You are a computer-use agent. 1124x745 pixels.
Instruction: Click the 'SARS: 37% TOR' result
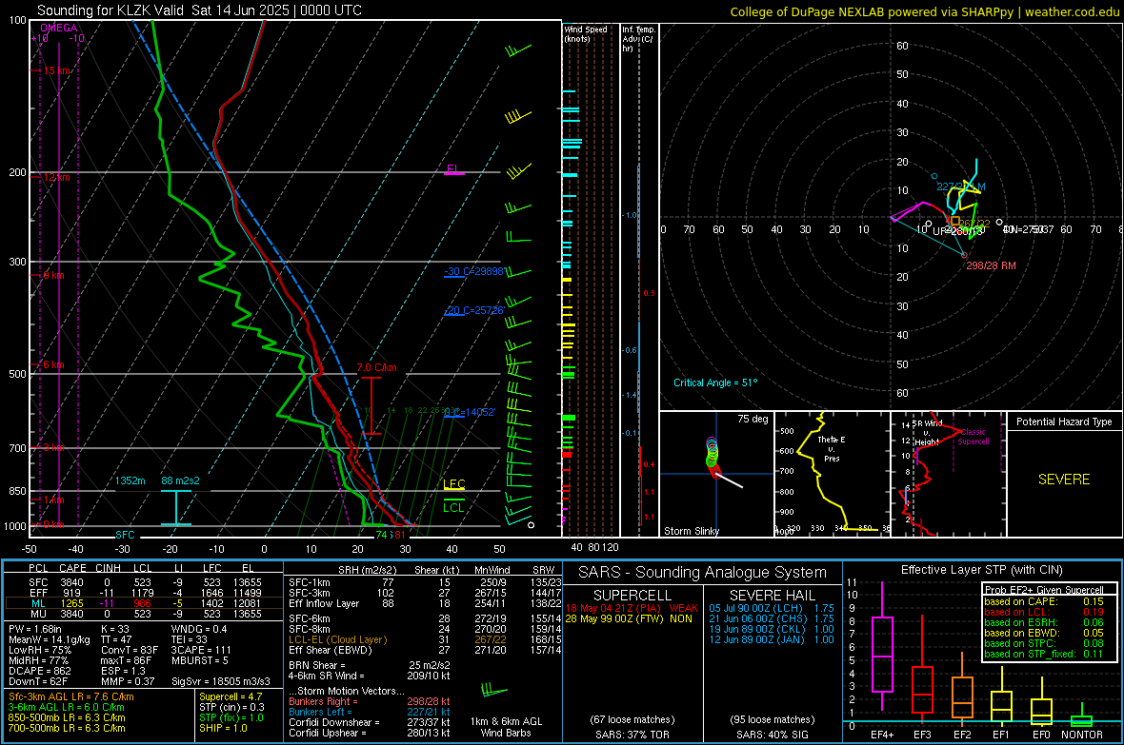[x=632, y=735]
